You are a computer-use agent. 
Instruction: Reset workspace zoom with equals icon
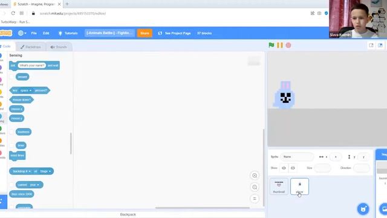point(255,199)
